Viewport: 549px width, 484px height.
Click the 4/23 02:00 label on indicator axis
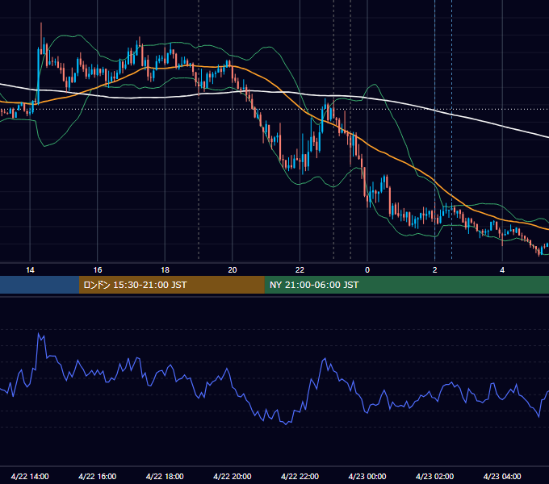click(434, 476)
